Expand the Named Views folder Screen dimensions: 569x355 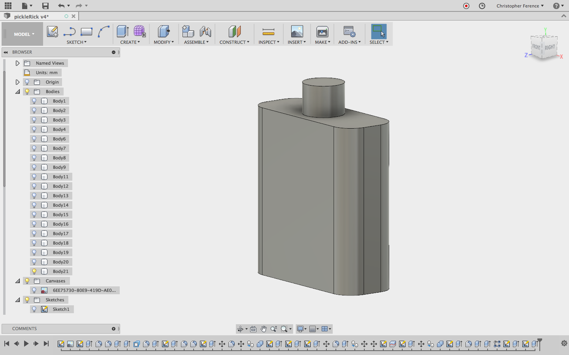17,63
